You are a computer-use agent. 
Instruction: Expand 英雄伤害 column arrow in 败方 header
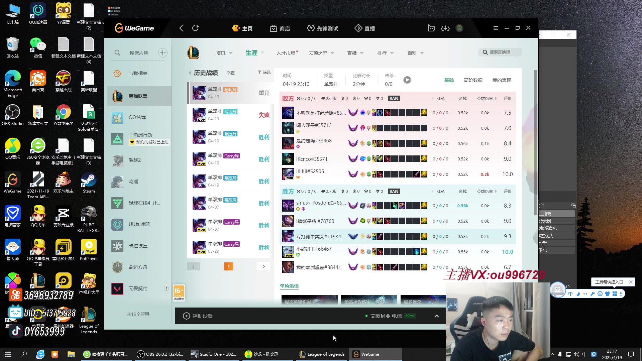[x=496, y=98]
